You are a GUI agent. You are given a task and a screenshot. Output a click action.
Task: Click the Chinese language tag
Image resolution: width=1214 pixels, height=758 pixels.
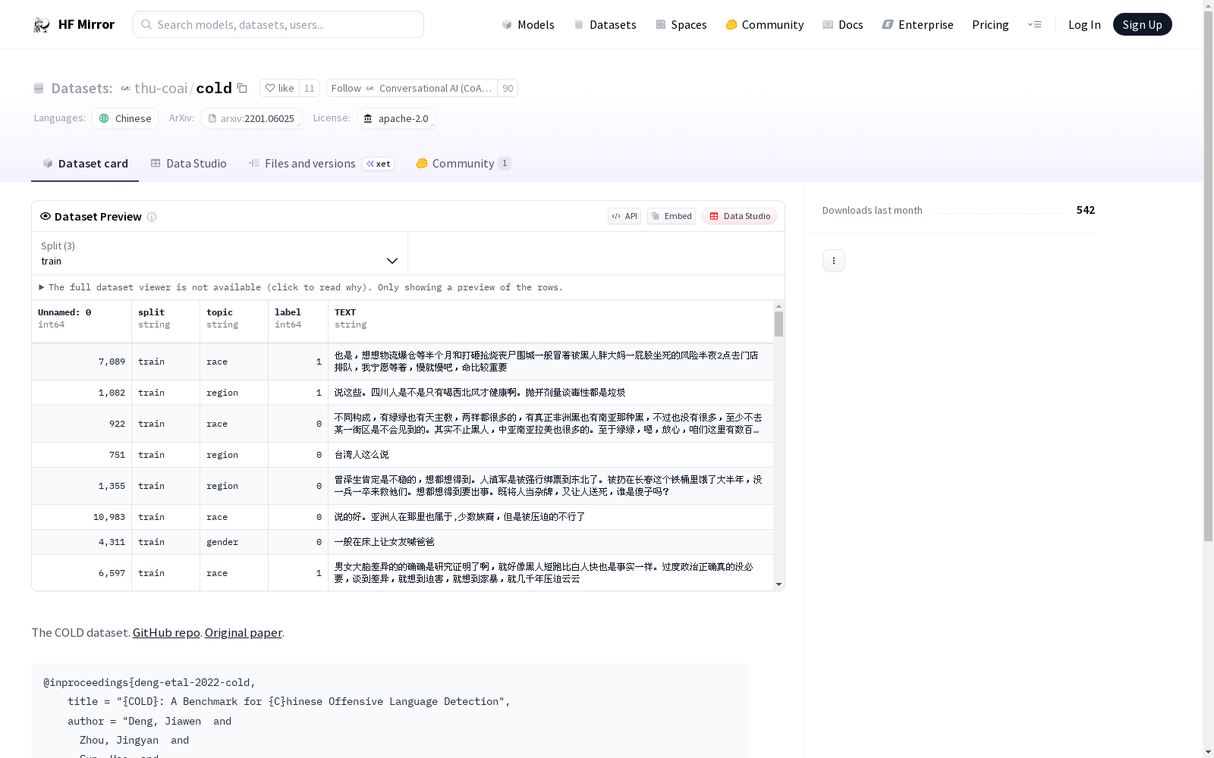click(x=125, y=118)
